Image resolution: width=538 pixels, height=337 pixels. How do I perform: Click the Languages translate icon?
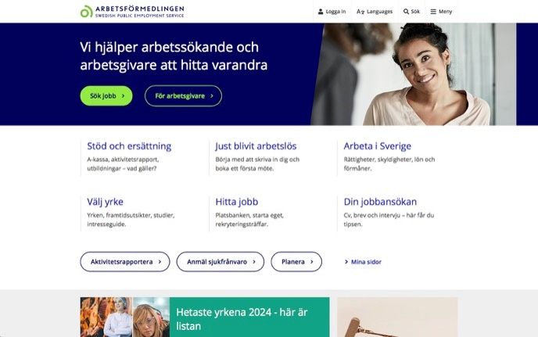point(360,12)
